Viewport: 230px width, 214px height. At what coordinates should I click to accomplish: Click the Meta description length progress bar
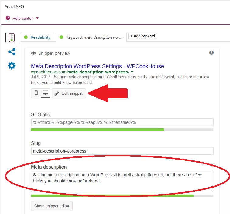point(122,196)
